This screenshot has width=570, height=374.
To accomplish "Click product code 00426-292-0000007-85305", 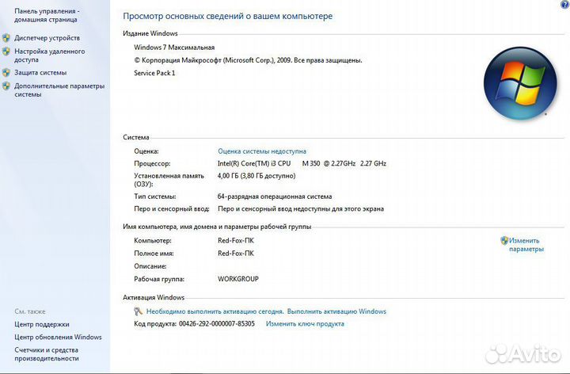I will (217, 324).
